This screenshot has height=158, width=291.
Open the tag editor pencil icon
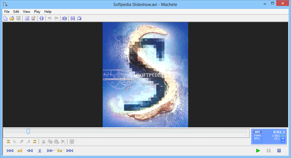34,18
